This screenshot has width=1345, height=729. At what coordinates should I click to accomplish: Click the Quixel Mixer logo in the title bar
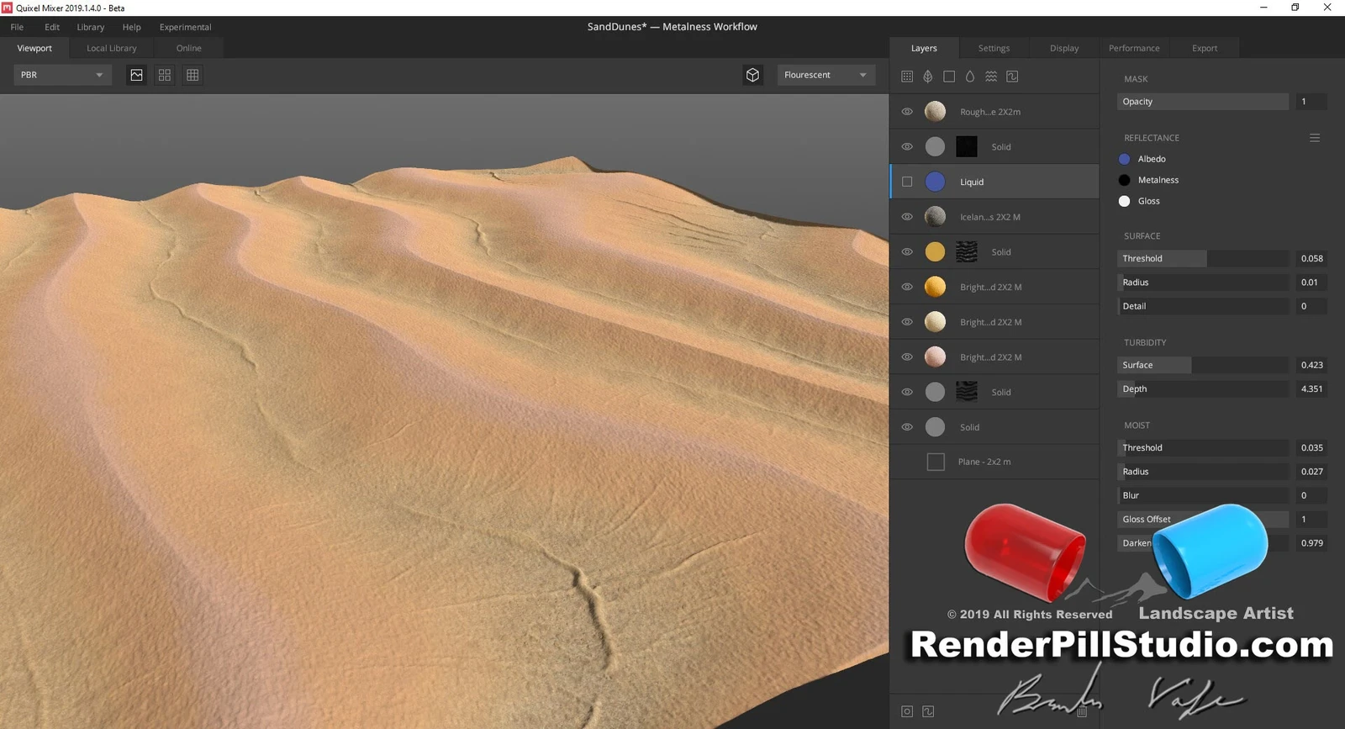(7, 8)
